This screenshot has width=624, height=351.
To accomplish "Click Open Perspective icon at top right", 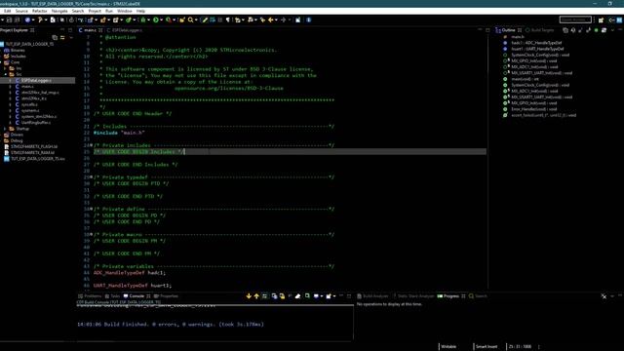I will 601,19.
